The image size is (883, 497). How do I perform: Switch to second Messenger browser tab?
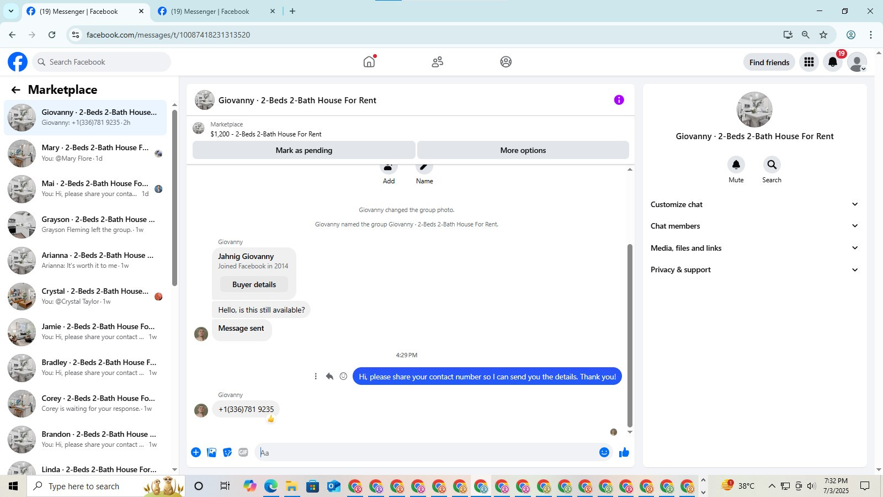pyautogui.click(x=217, y=12)
